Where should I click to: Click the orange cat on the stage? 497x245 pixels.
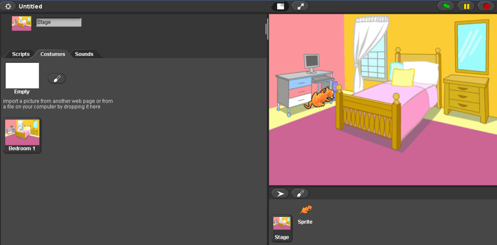tap(319, 98)
